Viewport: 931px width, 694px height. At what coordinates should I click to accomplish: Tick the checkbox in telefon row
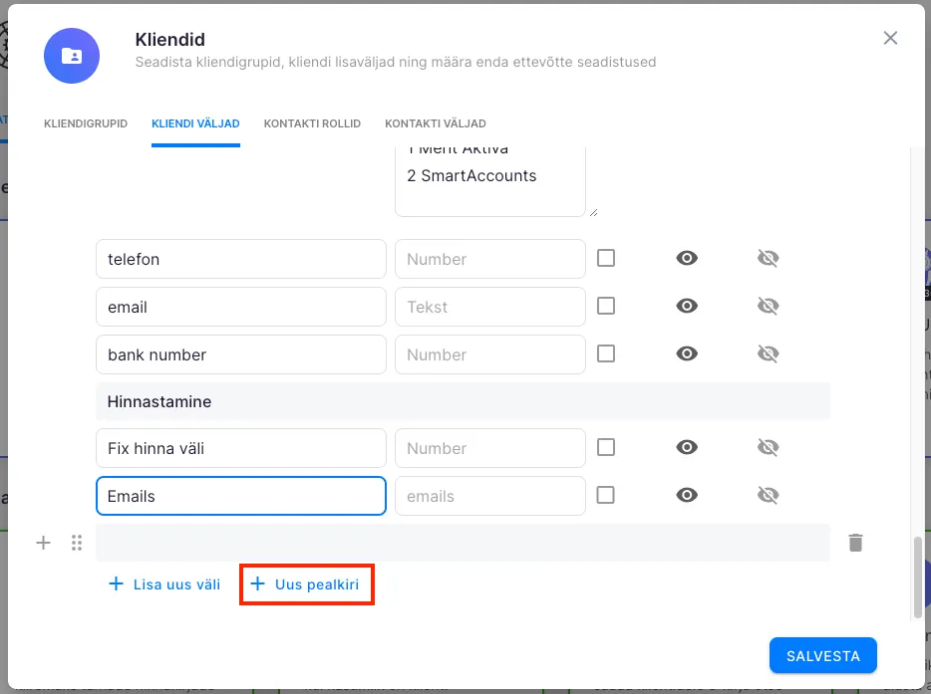[x=606, y=258]
